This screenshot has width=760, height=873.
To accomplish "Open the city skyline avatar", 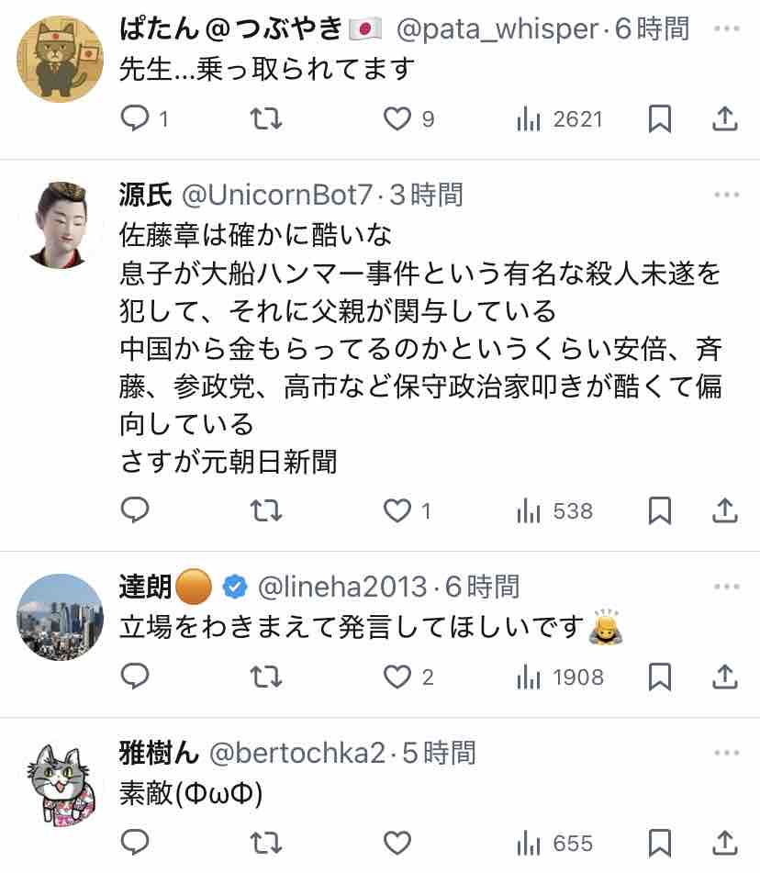I will click(61, 618).
